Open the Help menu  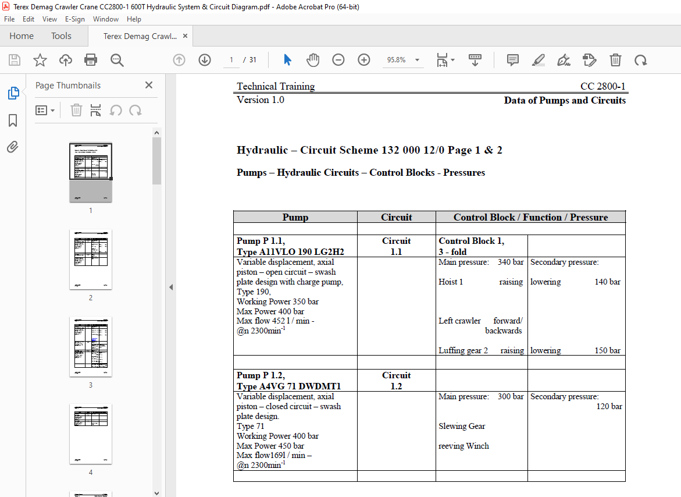coord(134,19)
